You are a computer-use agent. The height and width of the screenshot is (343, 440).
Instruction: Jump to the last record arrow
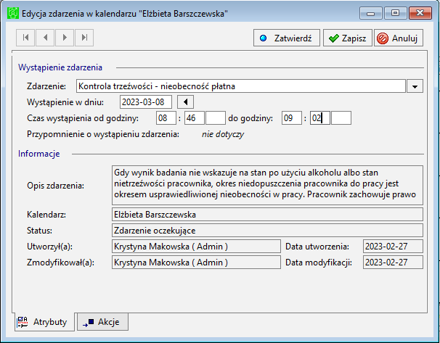click(x=84, y=38)
